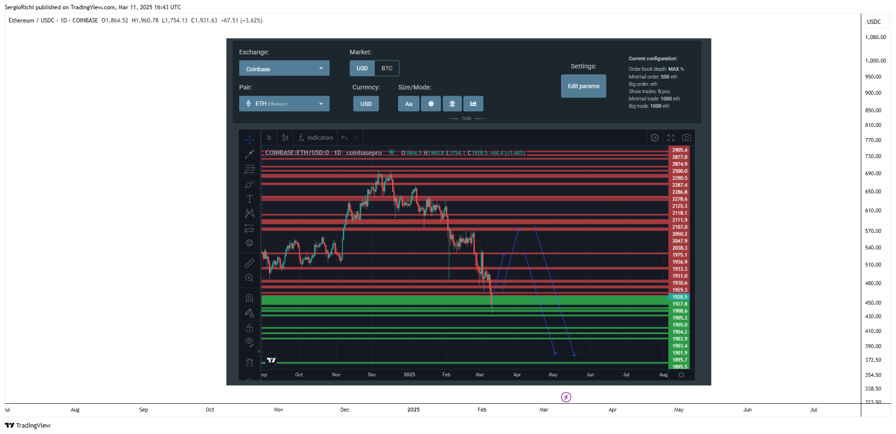Viewport: 896px width, 434px height.
Task: Open the emoji icons tool
Action: click(x=250, y=243)
